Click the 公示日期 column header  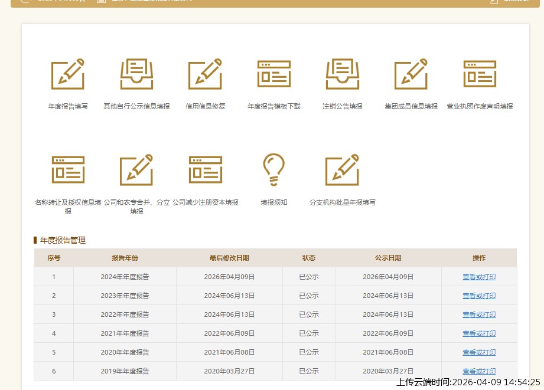pos(387,258)
